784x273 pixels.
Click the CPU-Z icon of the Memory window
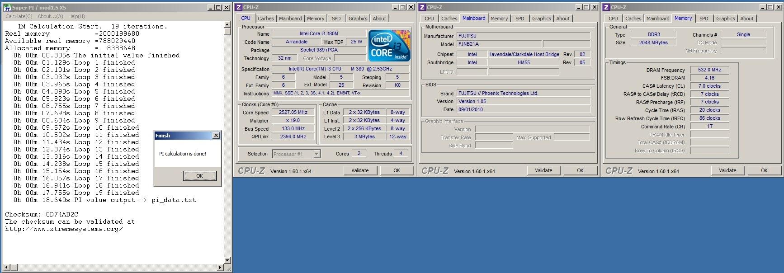(606, 7)
